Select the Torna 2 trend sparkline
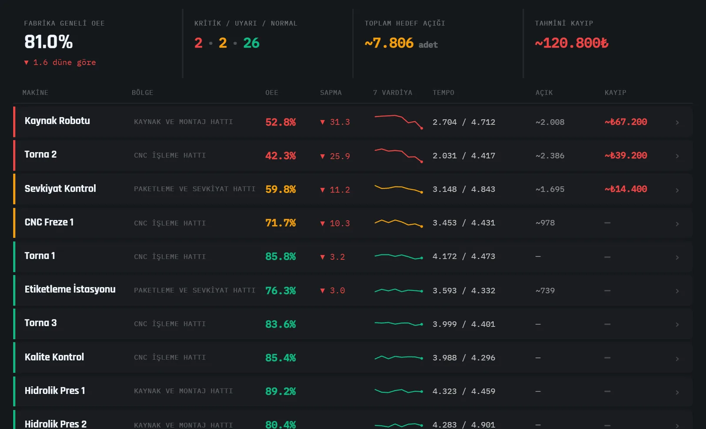This screenshot has height=429, width=706. pyautogui.click(x=398, y=155)
